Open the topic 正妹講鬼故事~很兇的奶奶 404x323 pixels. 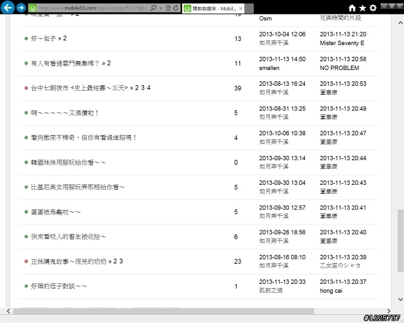tap(69, 261)
